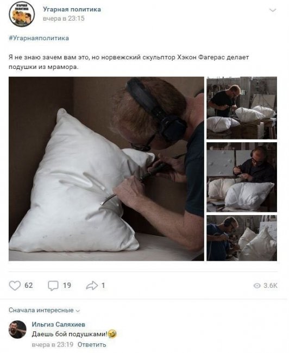The height and width of the screenshot is (353, 289).
Task: Open the Угарная политика group name link
Action: (72, 9)
